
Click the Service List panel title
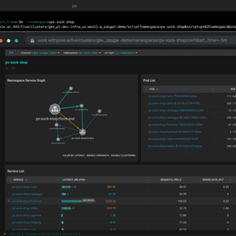pos(16,171)
